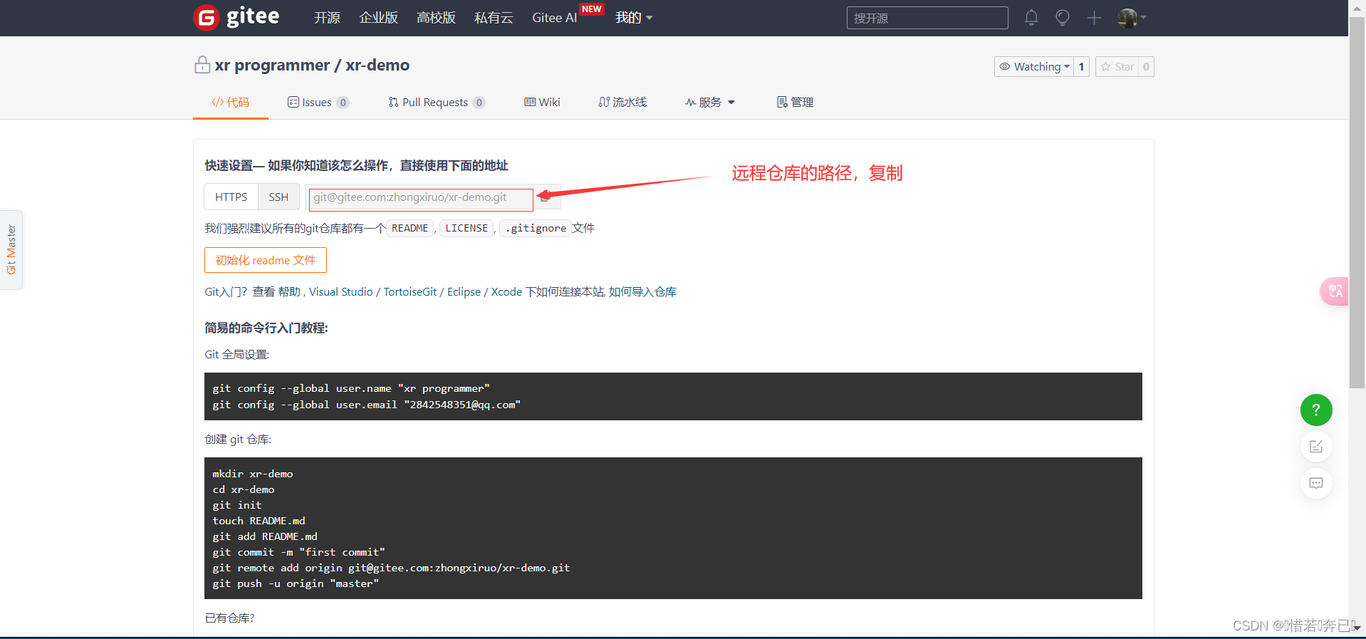The width and height of the screenshot is (1366, 639).
Task: Open the Visual Studio link
Action: point(341,292)
